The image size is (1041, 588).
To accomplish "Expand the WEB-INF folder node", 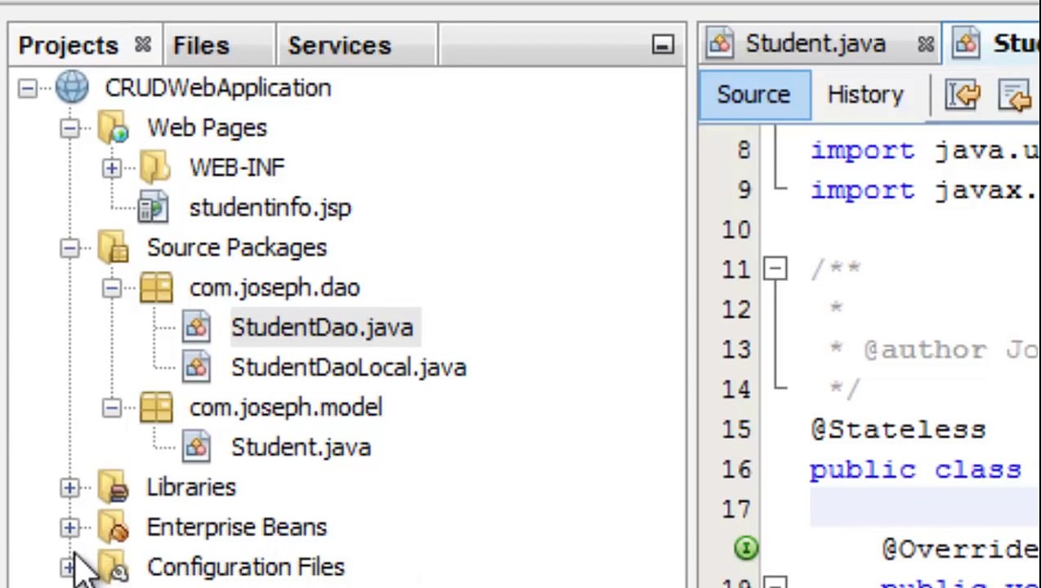I will pyautogui.click(x=111, y=168).
